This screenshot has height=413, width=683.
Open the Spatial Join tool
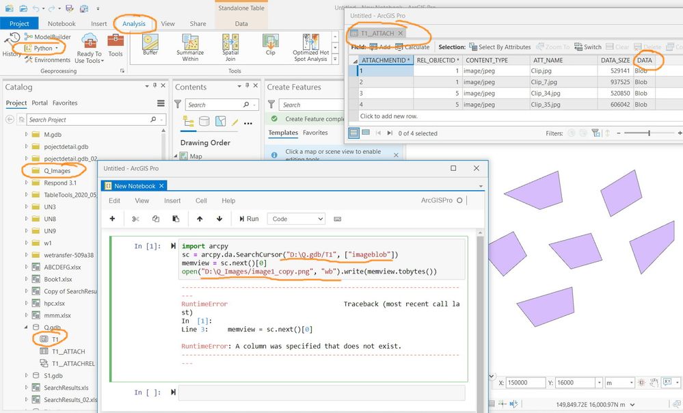coord(230,47)
